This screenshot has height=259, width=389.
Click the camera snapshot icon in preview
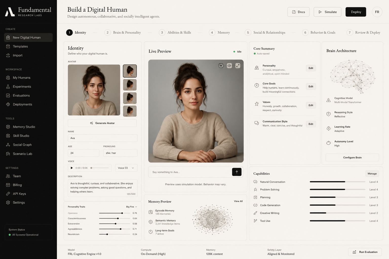point(221,66)
